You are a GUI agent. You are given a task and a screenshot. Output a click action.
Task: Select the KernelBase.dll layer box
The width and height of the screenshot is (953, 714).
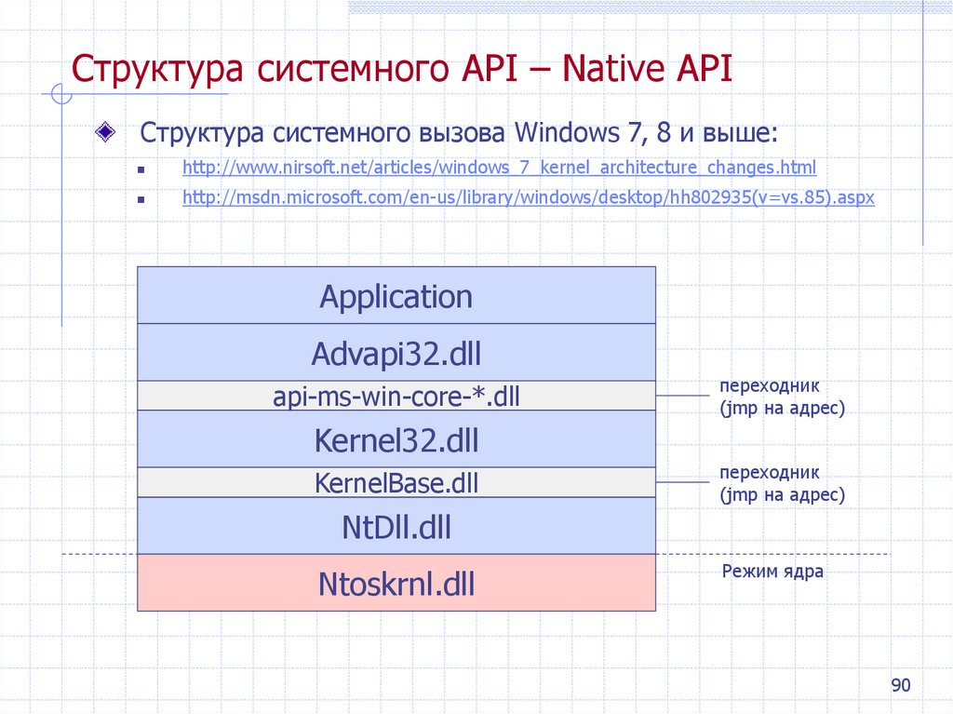[396, 482]
